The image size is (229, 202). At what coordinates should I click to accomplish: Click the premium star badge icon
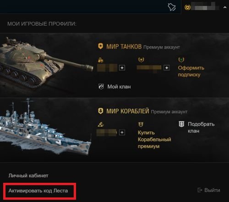[x=141, y=60]
